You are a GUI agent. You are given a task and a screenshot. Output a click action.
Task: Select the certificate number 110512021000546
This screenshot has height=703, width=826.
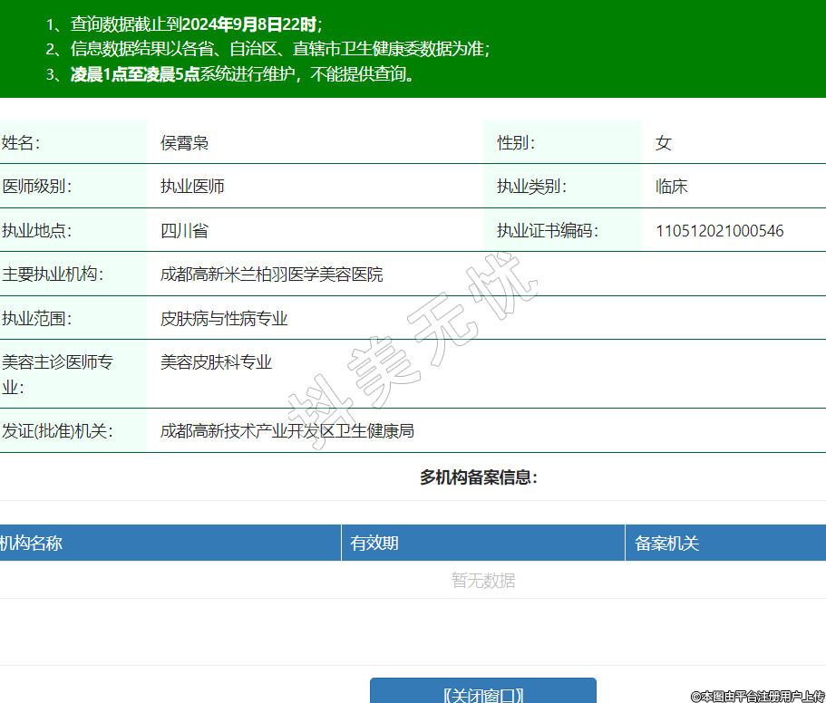click(x=719, y=231)
